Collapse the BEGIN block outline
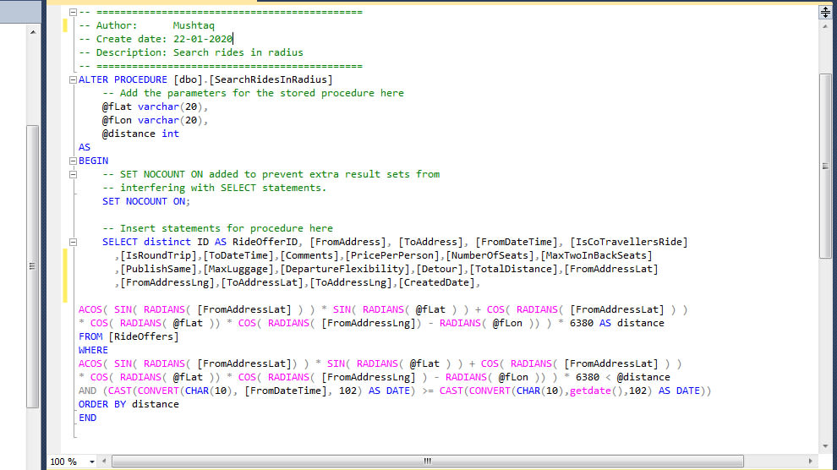 coord(73,161)
